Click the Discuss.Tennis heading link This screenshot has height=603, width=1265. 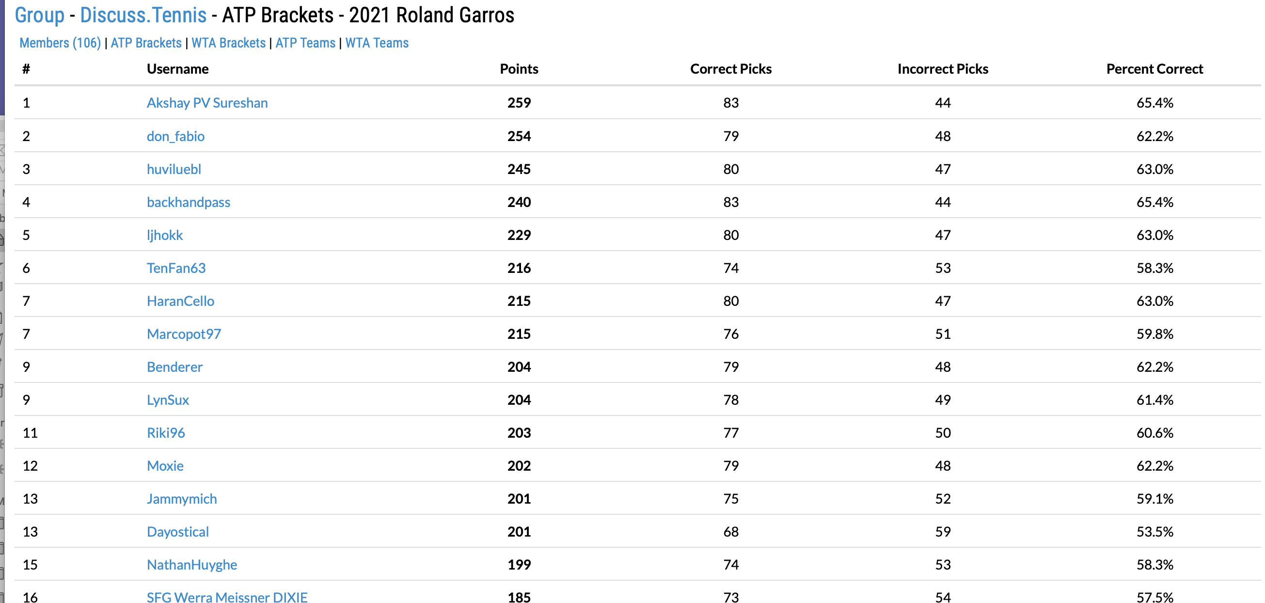coord(143,15)
